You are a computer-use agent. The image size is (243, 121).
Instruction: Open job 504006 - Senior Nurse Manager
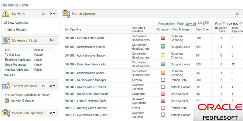point(86,80)
